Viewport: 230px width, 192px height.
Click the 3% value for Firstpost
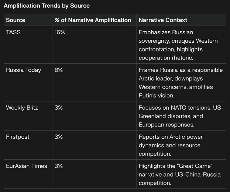(x=59, y=137)
